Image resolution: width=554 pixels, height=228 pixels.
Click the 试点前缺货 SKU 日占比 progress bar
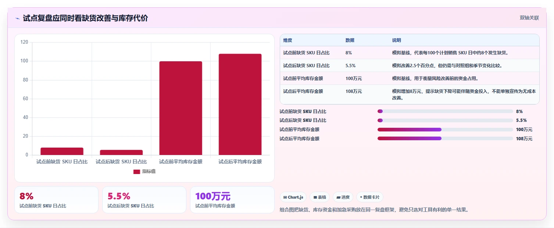(x=445, y=111)
